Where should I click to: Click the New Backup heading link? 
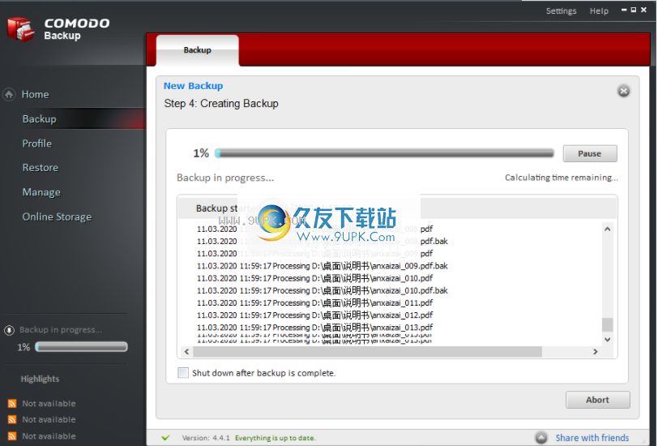tap(193, 86)
